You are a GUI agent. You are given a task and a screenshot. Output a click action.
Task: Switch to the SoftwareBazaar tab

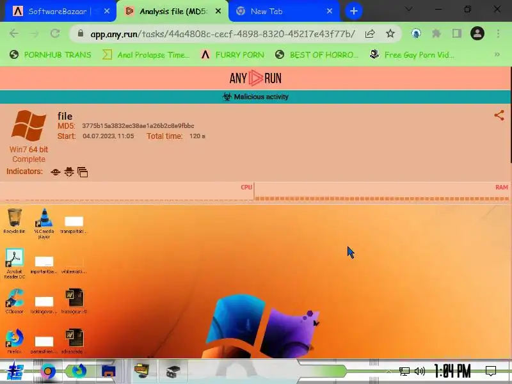[x=57, y=11]
